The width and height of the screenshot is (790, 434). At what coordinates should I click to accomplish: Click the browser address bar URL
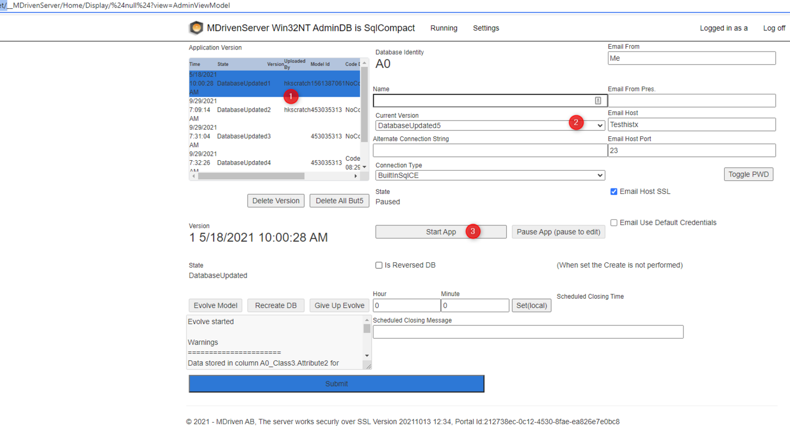click(x=115, y=5)
